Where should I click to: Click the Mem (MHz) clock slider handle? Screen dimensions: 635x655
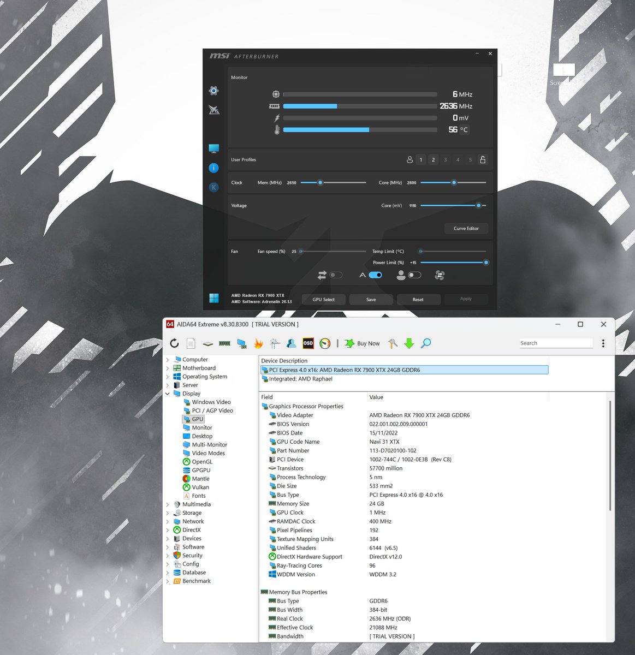click(x=321, y=182)
